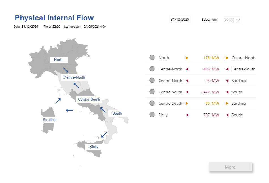This screenshot has height=183, width=269.
Task: Click the Sardinia label on the map
Action: [49, 120]
